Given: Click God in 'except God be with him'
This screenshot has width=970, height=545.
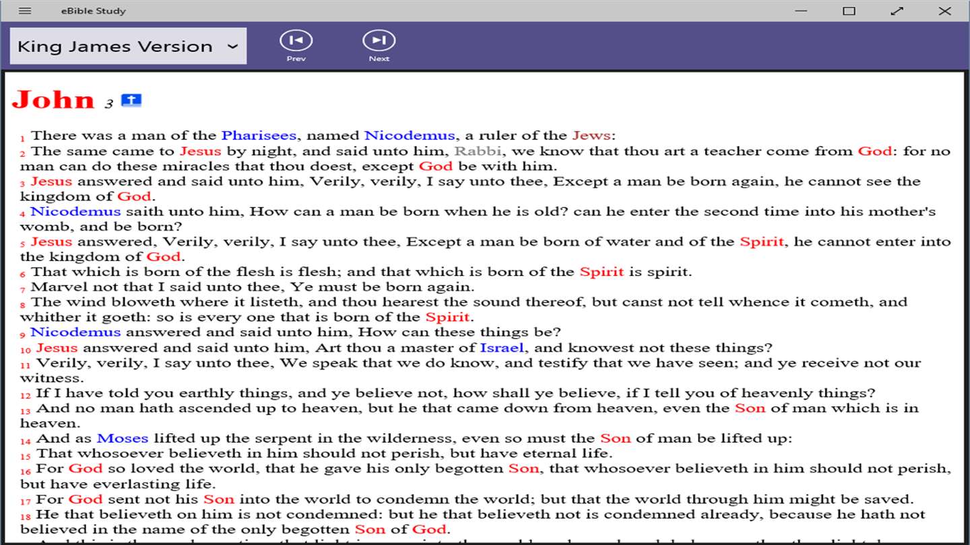Looking at the screenshot, I should 436,166.
